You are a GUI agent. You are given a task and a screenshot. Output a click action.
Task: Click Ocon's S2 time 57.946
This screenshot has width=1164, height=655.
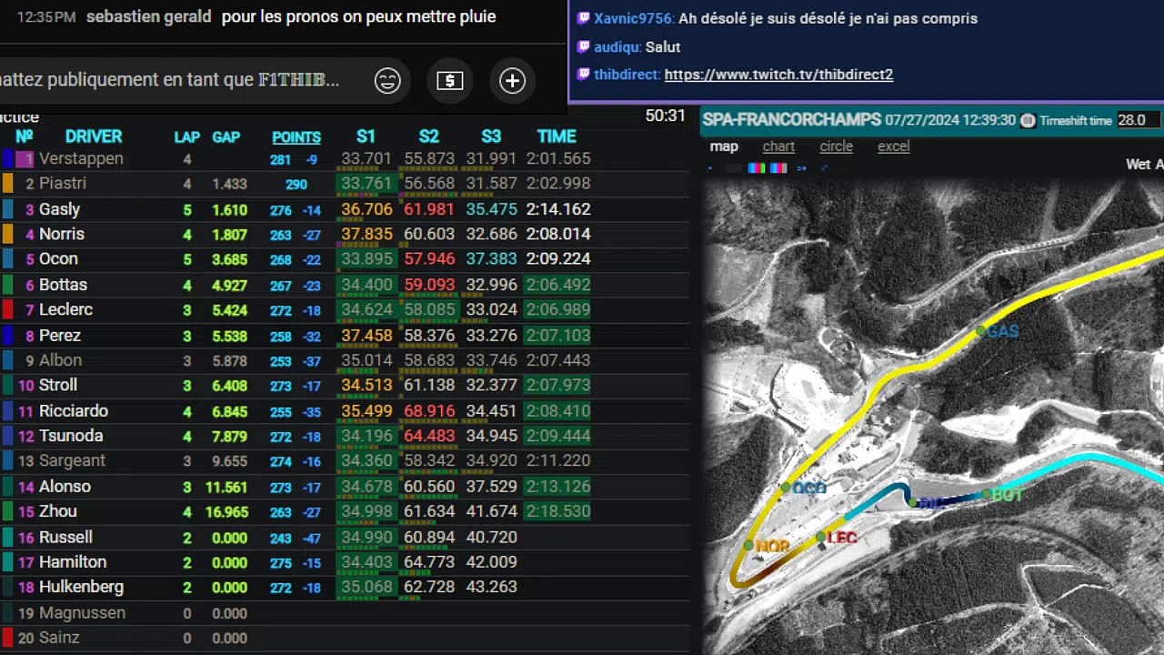coord(429,259)
